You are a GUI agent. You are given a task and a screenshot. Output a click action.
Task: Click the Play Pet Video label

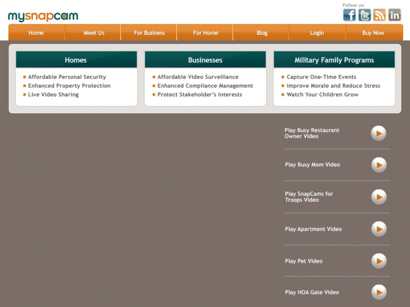(x=304, y=261)
